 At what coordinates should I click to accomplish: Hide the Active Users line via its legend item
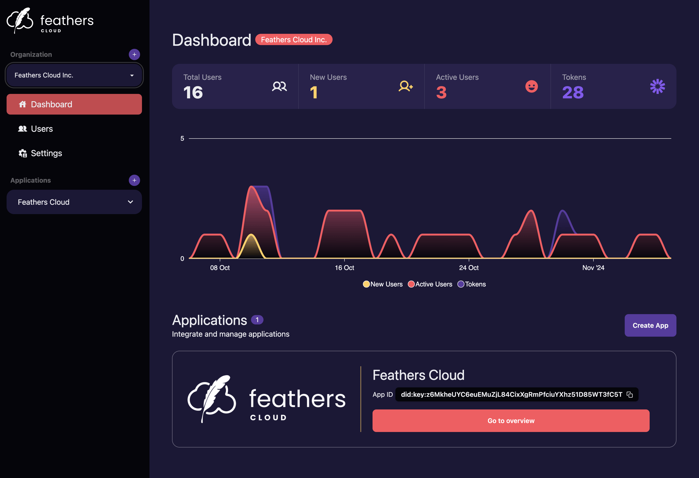[430, 284]
